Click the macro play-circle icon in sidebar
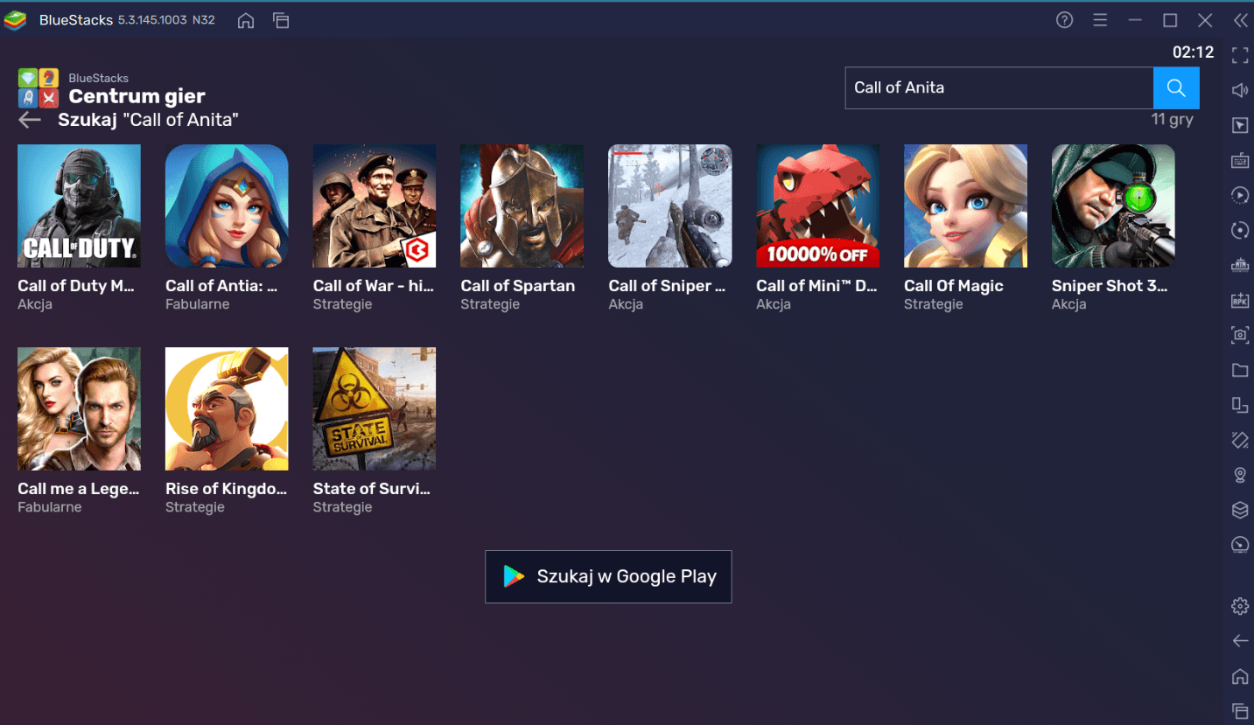 tap(1240, 195)
